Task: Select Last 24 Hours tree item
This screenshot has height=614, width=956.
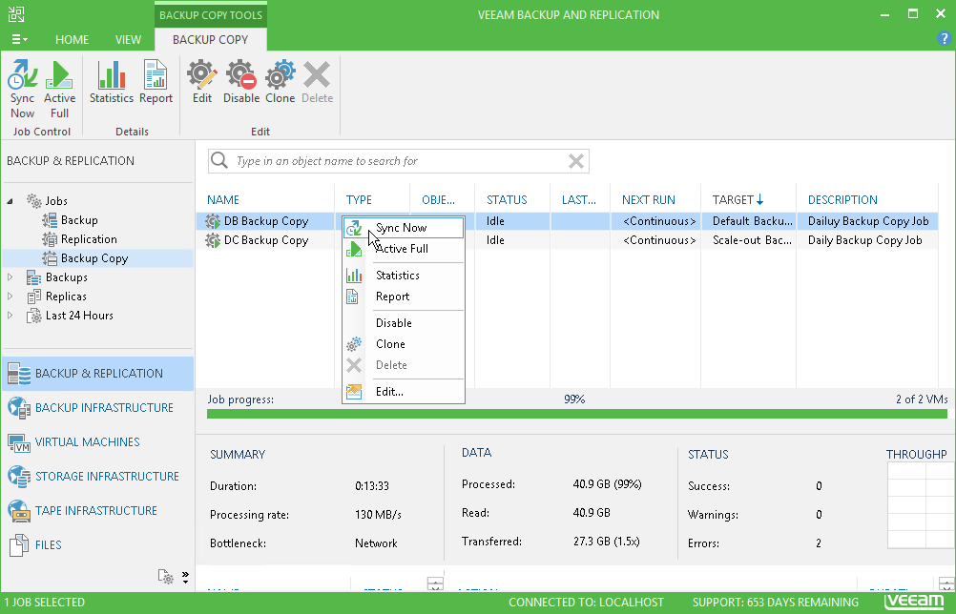Action: [x=79, y=315]
